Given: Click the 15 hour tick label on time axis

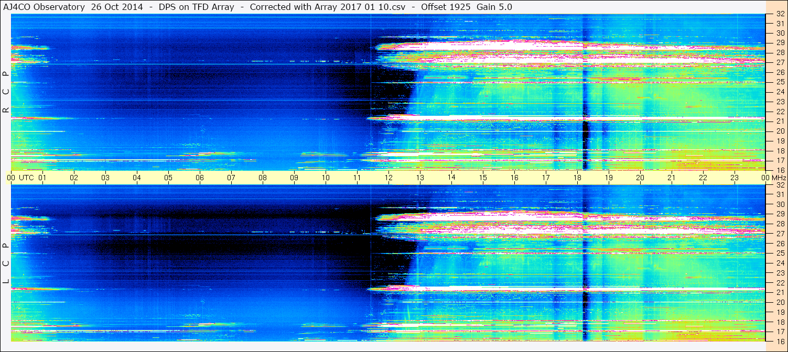Looking at the screenshot, I should 483,178.
